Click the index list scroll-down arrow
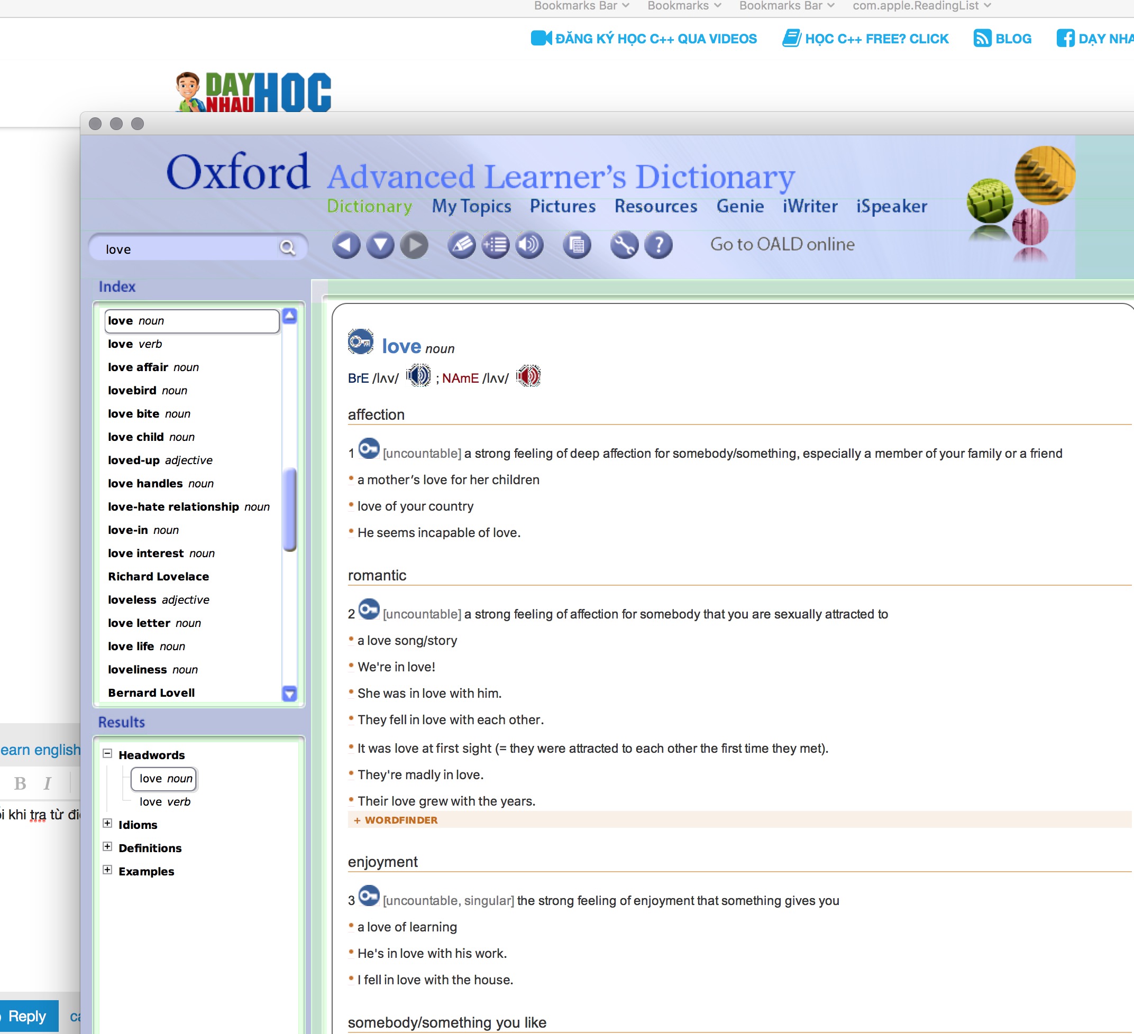 (x=290, y=693)
